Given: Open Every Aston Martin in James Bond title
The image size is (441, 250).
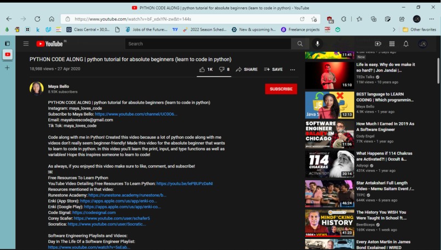Looking at the screenshot, I should tap(384, 245).
